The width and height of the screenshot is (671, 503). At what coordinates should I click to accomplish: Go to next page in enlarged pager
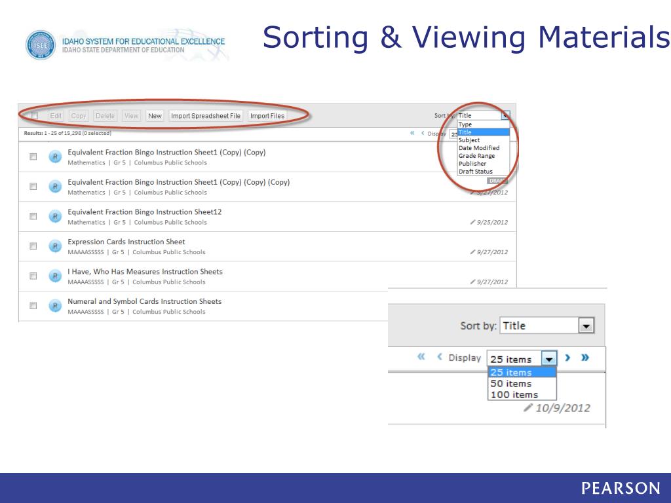567,358
